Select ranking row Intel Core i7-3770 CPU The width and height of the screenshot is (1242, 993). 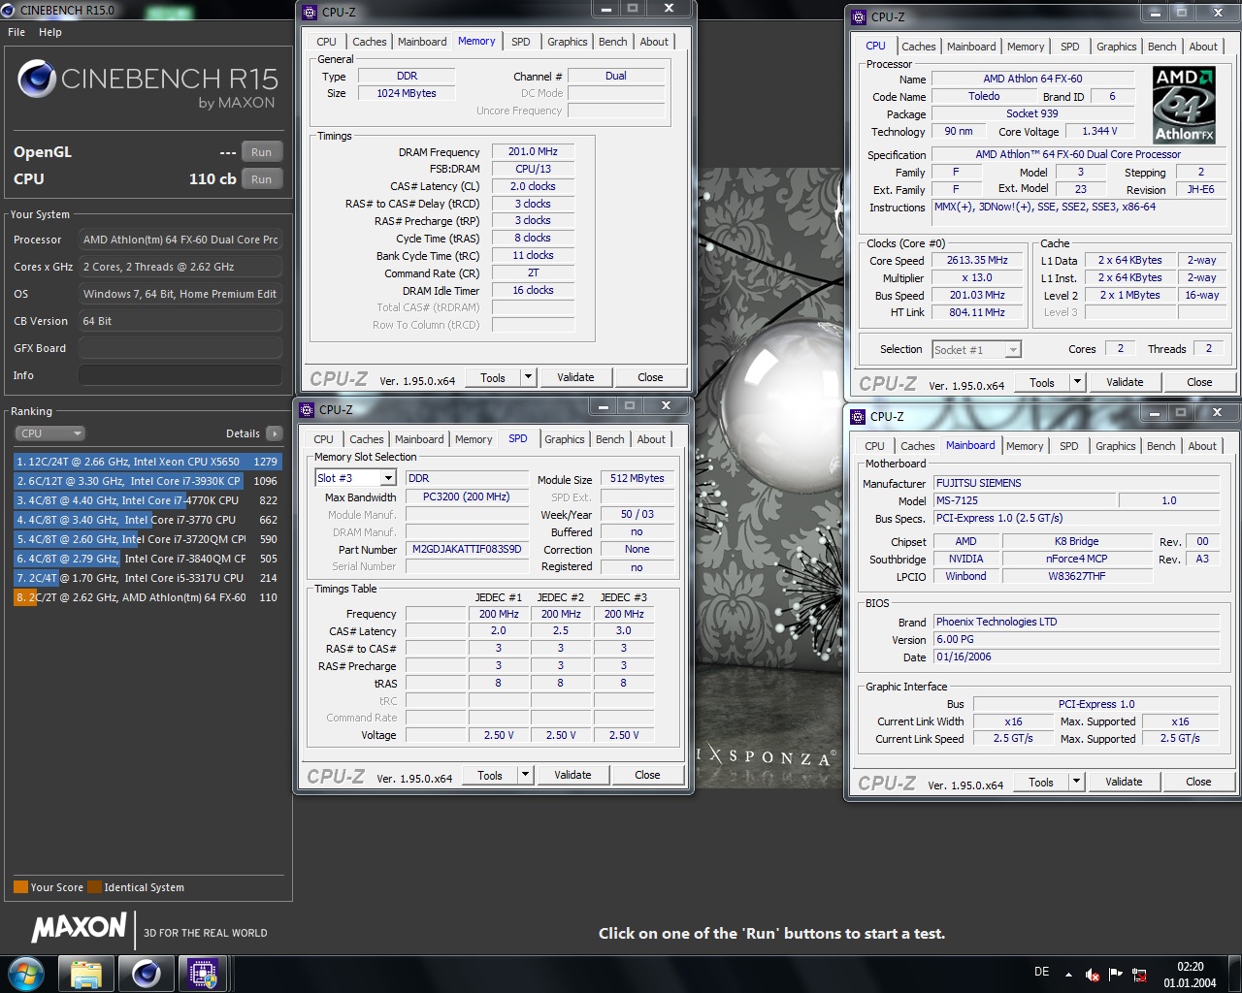[147, 520]
